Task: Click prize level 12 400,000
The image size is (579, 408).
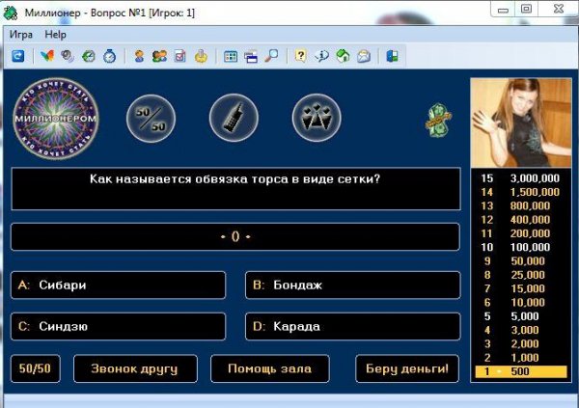Action: pyautogui.click(x=521, y=220)
